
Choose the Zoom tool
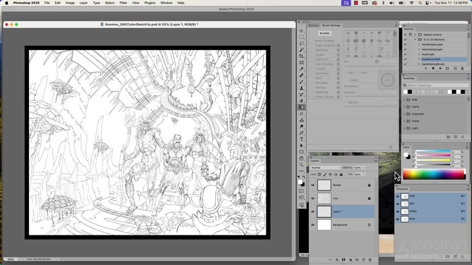point(301,165)
